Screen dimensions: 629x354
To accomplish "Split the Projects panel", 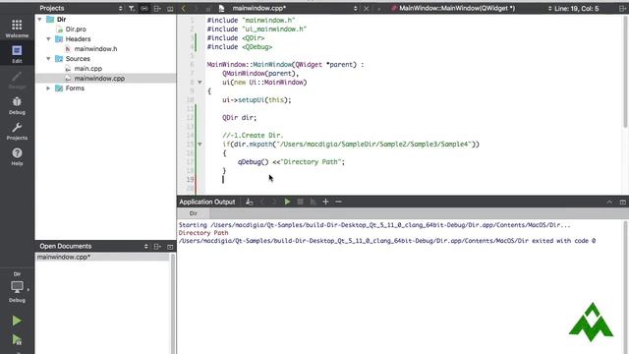I will [x=157, y=8].
